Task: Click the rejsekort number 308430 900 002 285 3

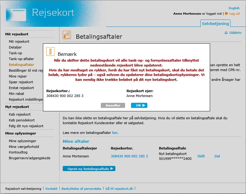Action: (129, 156)
